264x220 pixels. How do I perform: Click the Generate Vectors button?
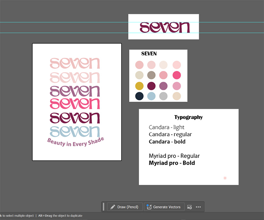tap(164, 207)
